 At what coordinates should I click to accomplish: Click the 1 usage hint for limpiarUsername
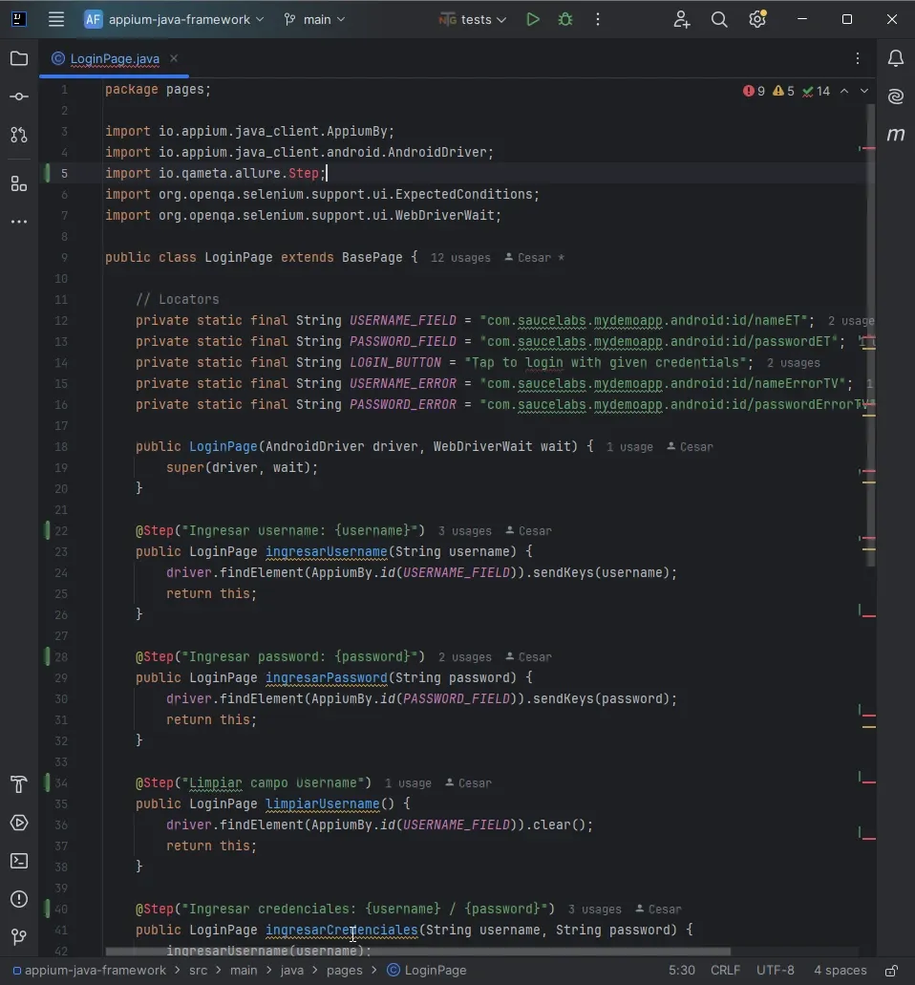click(408, 784)
